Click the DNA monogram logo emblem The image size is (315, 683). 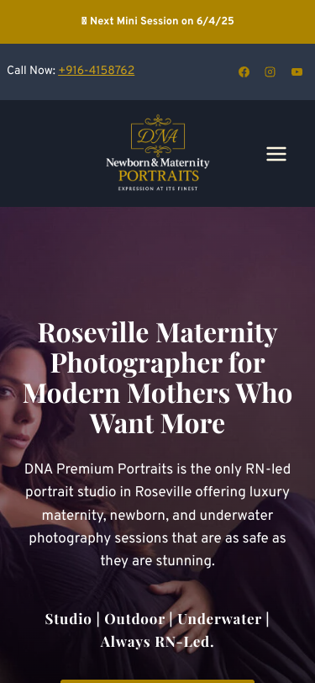click(x=158, y=135)
